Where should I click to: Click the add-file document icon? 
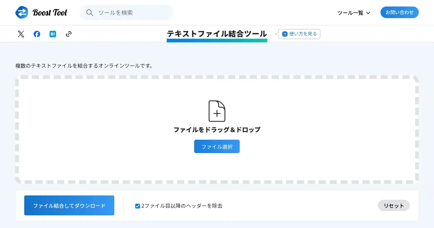(217, 111)
